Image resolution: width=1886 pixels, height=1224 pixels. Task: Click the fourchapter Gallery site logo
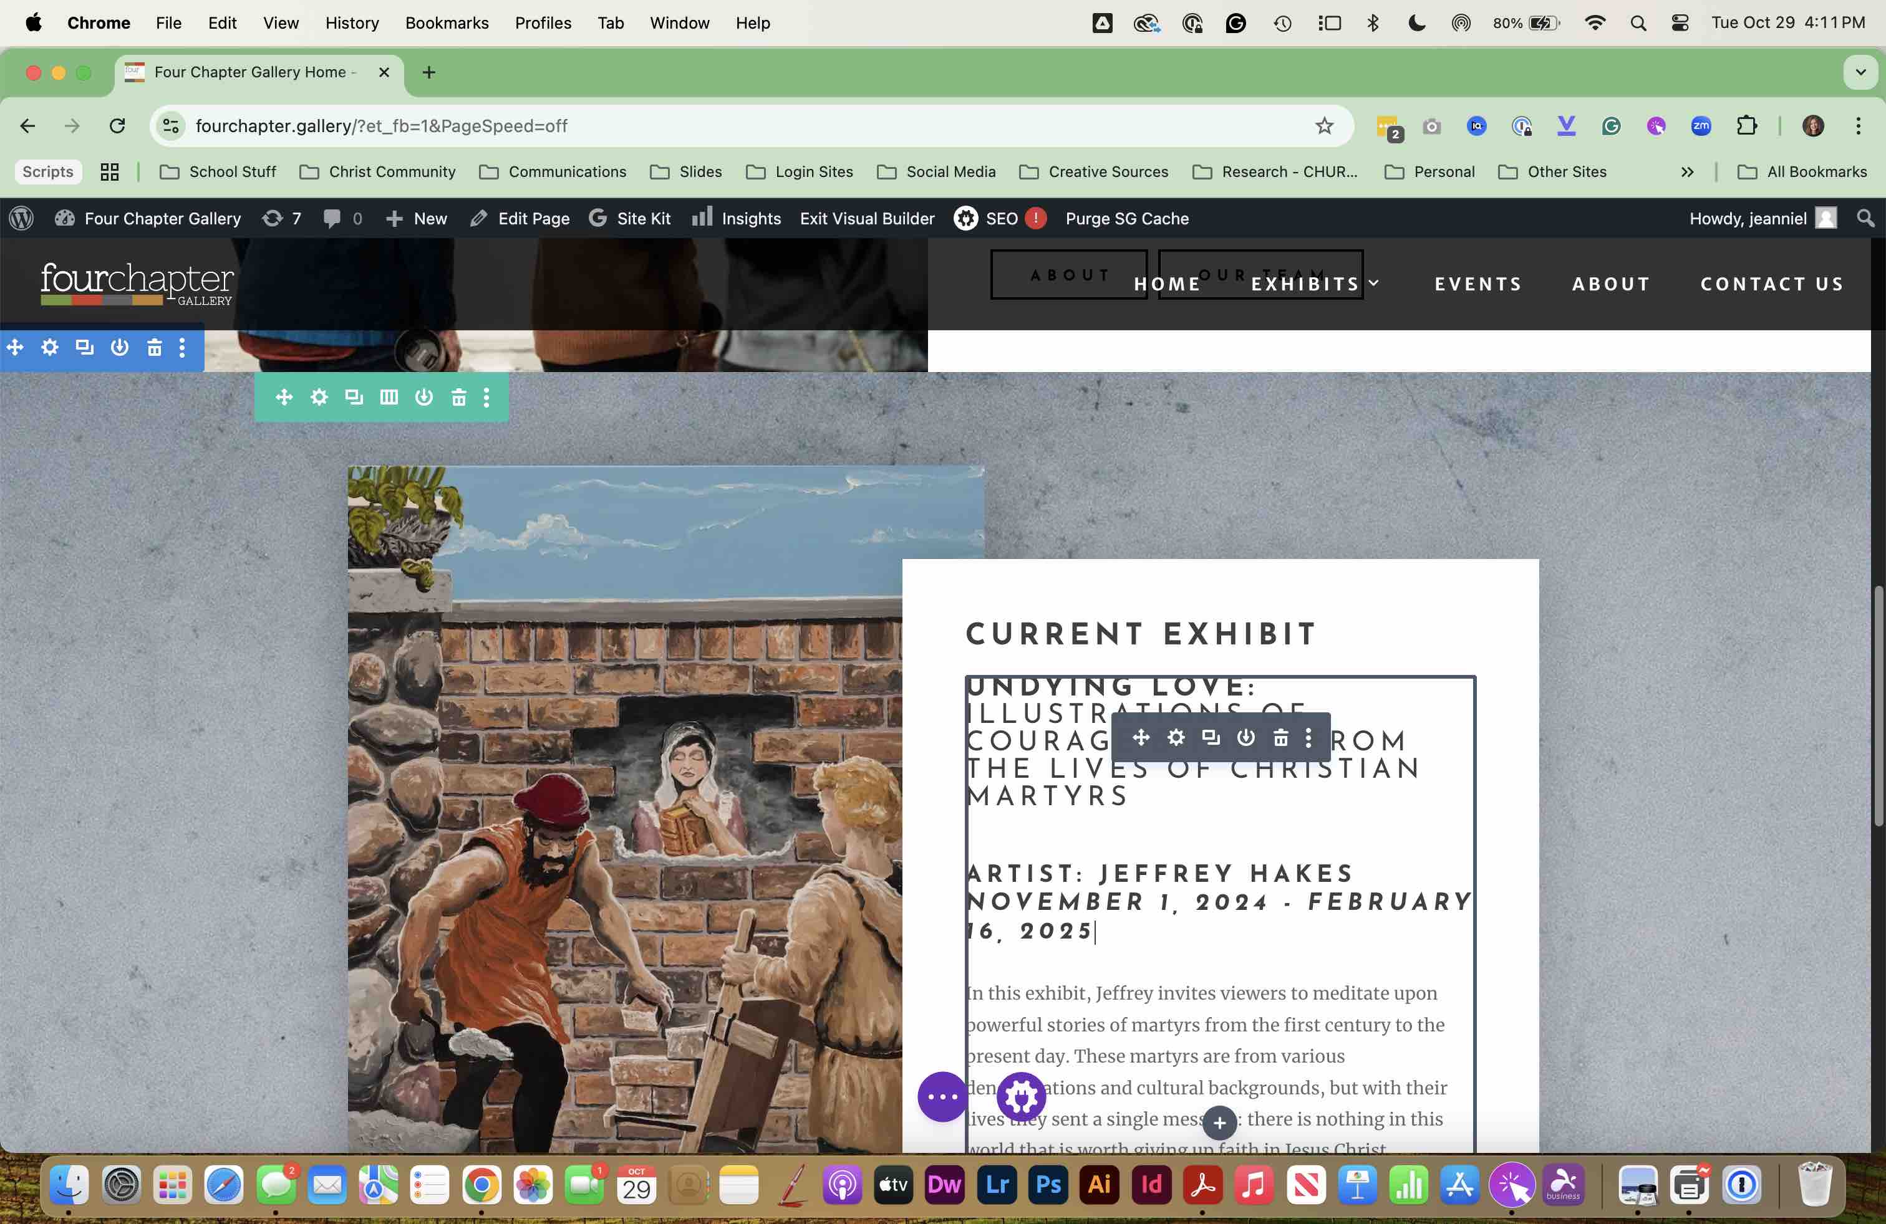[x=137, y=284]
